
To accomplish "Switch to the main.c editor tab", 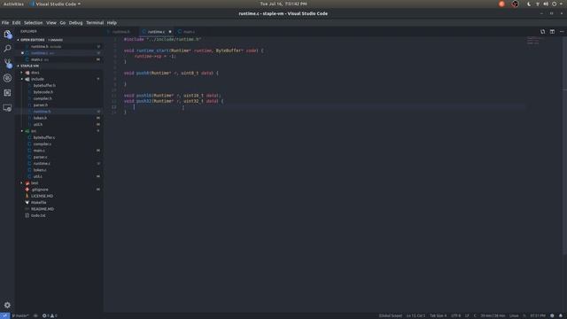I will point(189,32).
